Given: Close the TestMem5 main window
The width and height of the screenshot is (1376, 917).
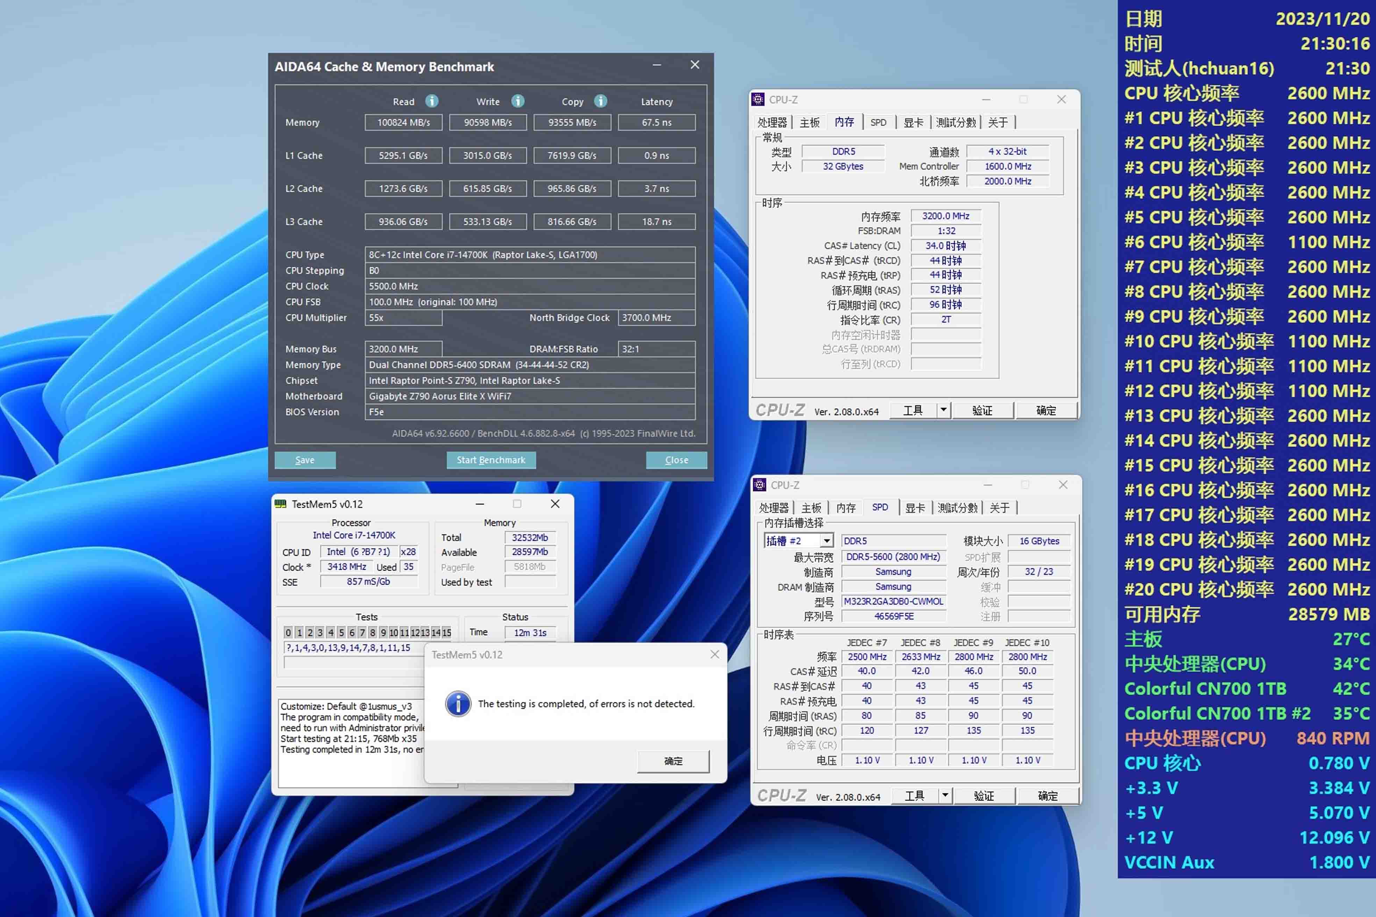Looking at the screenshot, I should pos(555,504).
